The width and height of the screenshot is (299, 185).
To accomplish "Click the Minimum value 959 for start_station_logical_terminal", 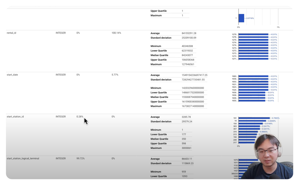I will 183,171.
